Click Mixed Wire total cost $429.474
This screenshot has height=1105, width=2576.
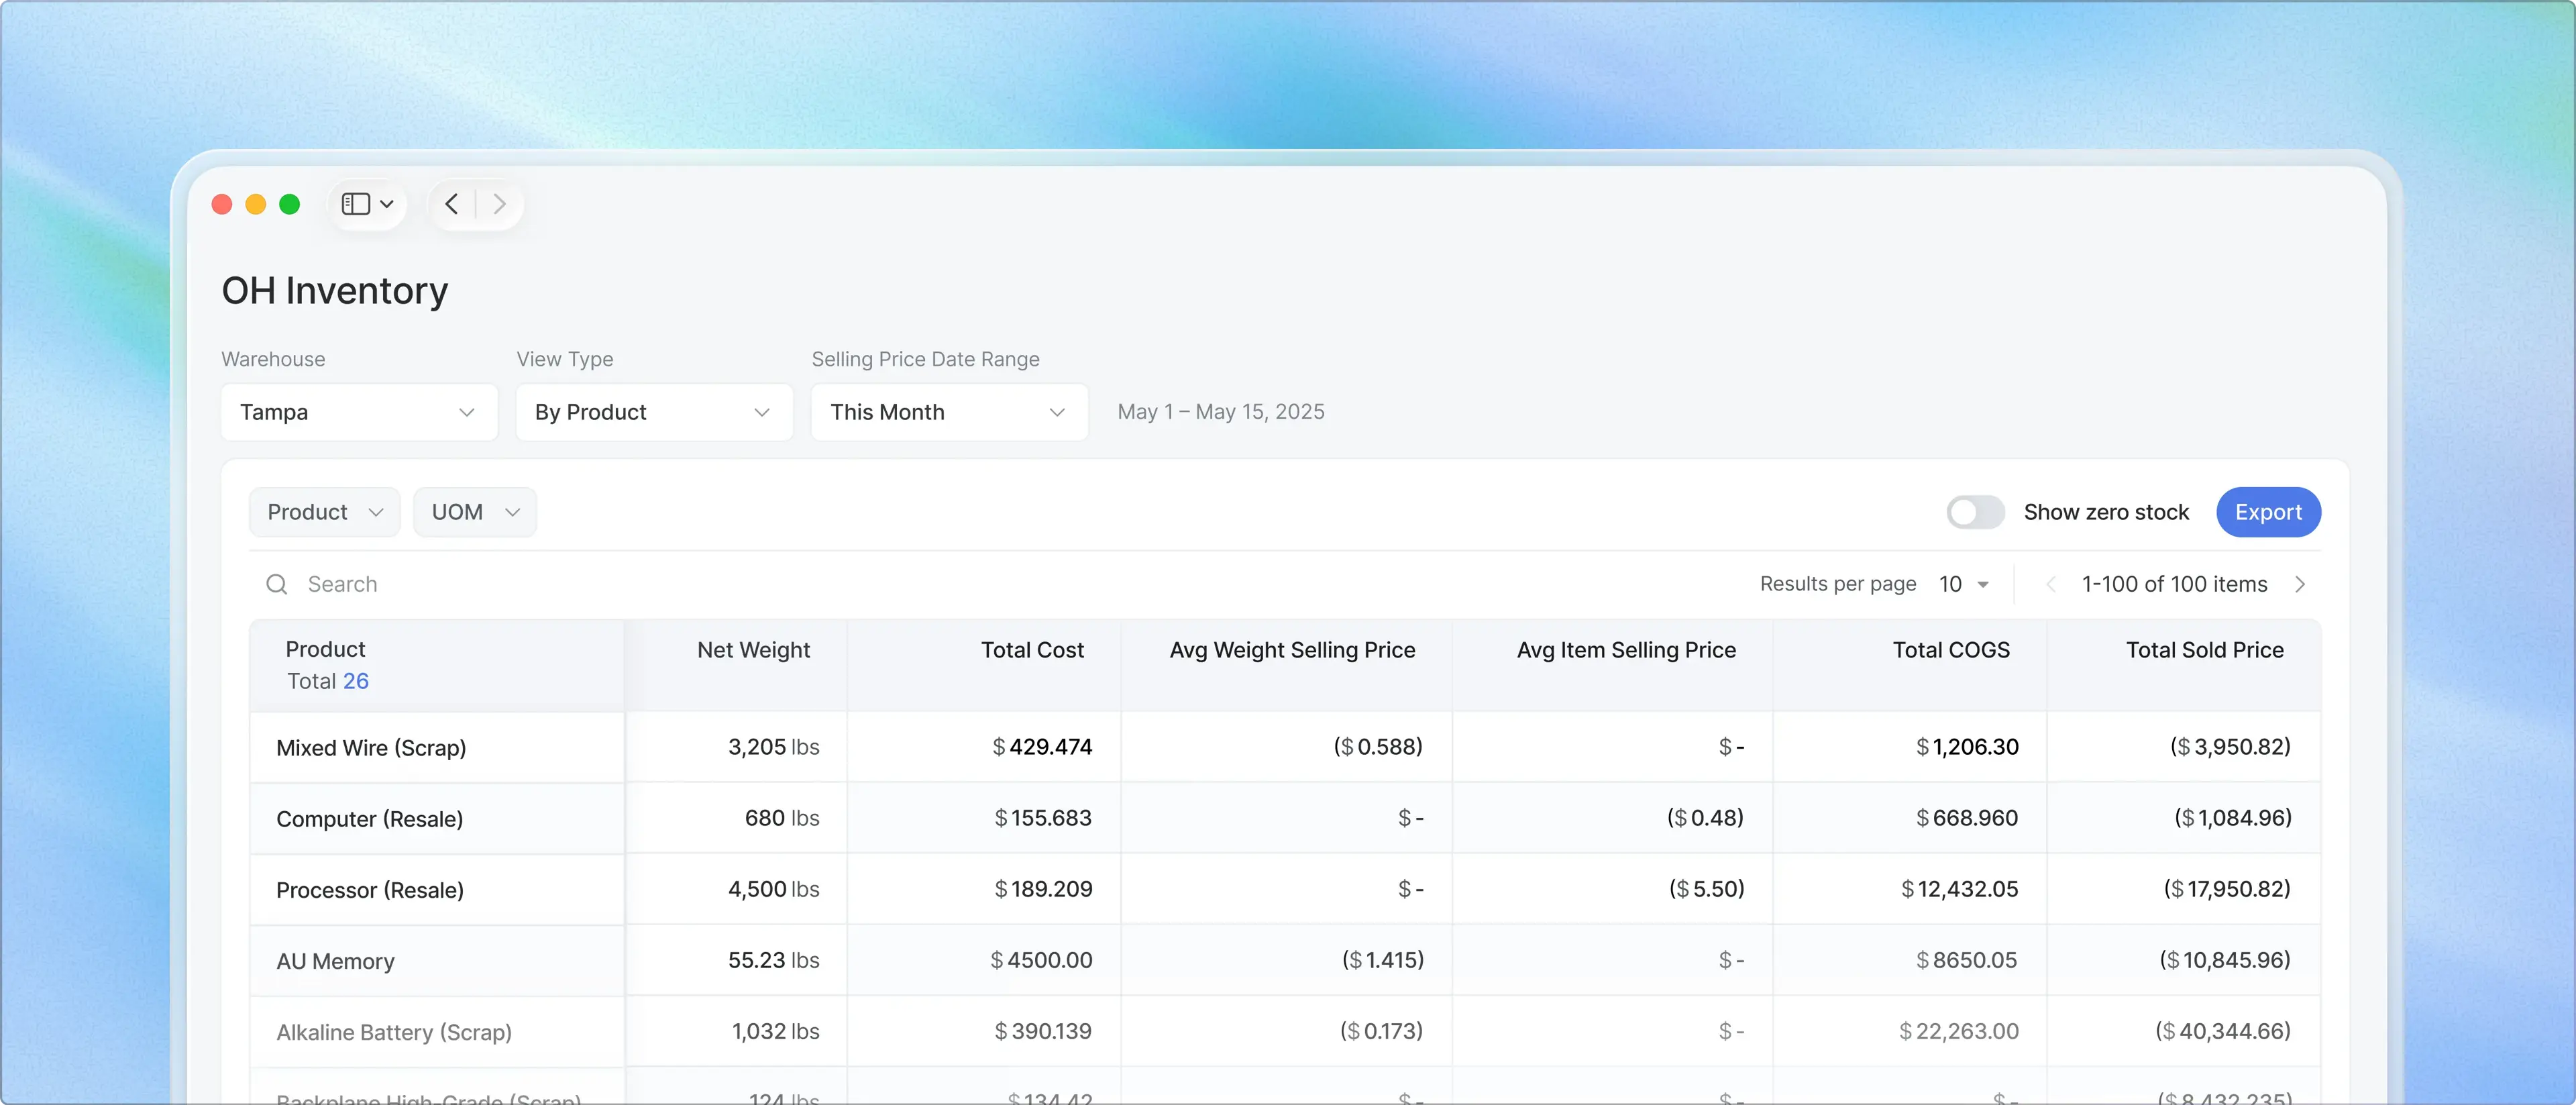(x=1042, y=747)
